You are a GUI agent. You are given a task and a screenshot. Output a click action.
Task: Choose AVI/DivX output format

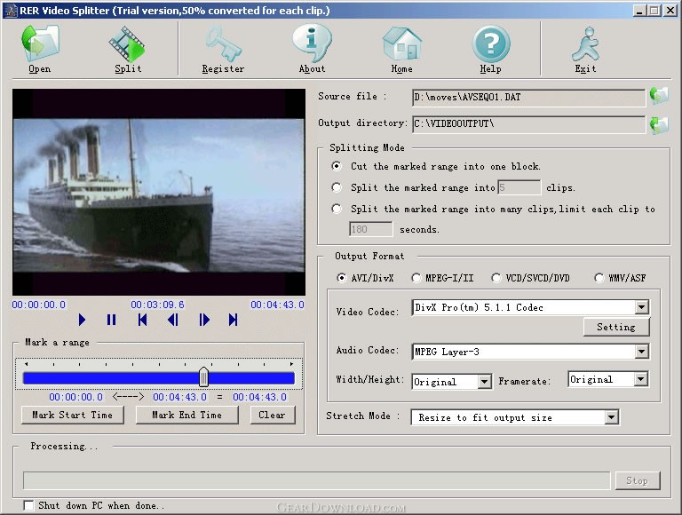tap(342, 278)
